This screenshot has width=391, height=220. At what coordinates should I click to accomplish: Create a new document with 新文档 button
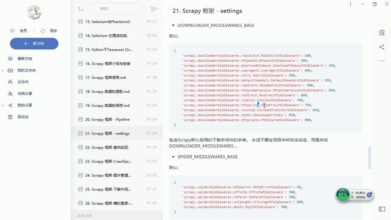pos(34,43)
